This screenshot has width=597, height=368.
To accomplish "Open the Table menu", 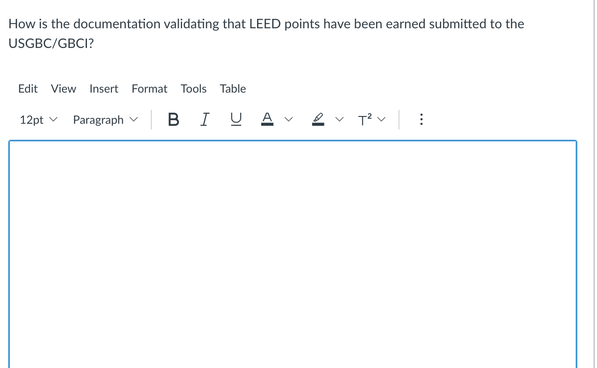I will pos(232,89).
